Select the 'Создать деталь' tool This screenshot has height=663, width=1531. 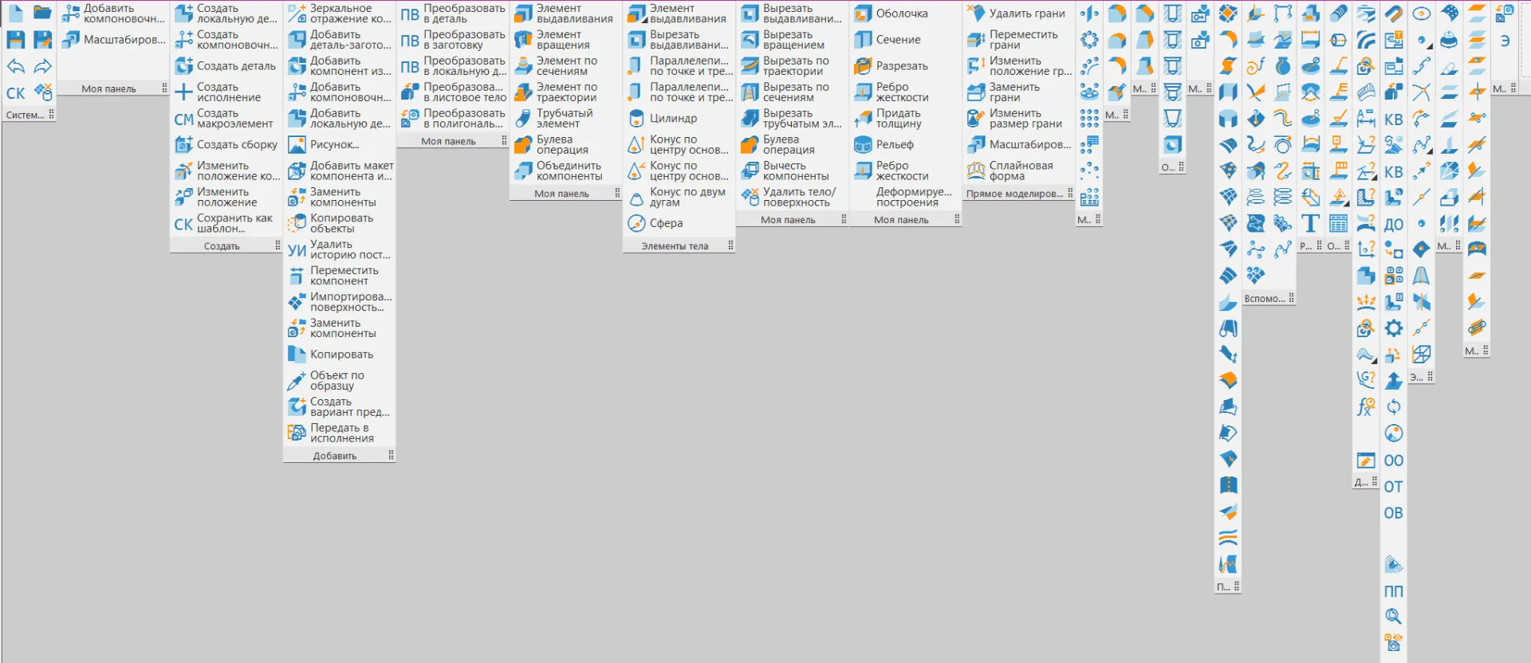click(x=226, y=66)
